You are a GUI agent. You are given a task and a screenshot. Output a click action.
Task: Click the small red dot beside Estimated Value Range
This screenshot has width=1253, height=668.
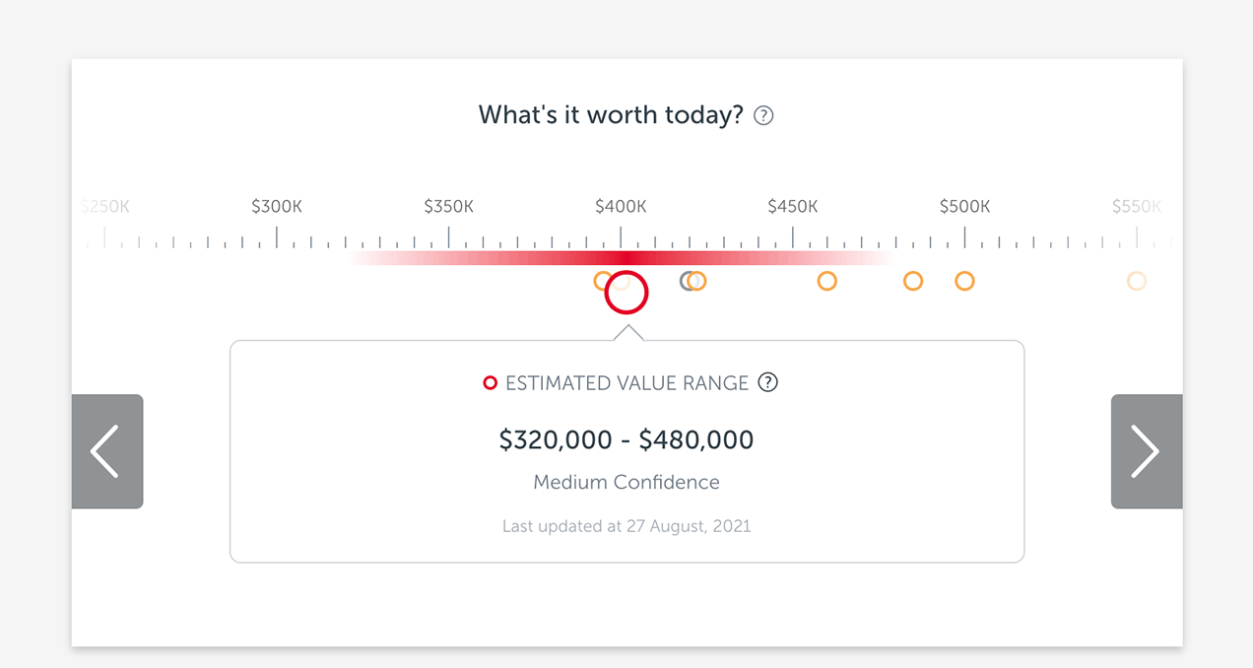click(x=490, y=382)
